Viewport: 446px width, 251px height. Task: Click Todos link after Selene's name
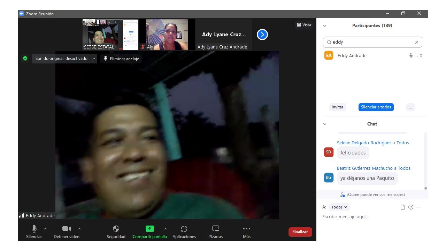click(x=403, y=143)
